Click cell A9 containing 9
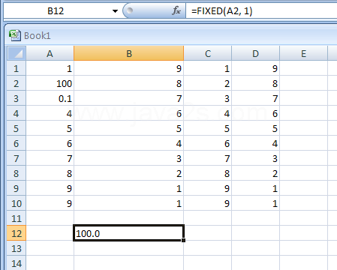Image resolution: width=337 pixels, height=270 pixels. tap(50, 188)
